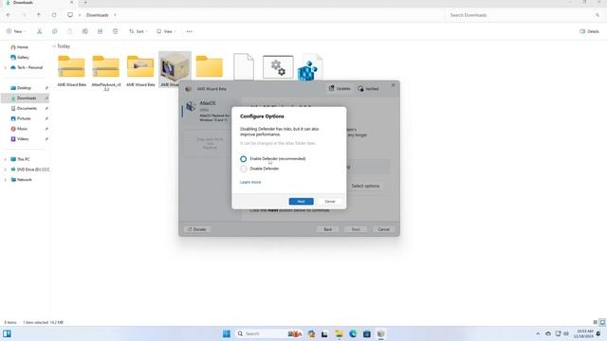The image size is (607, 341).
Task: Show hidden system tray icons
Action: [538, 333]
